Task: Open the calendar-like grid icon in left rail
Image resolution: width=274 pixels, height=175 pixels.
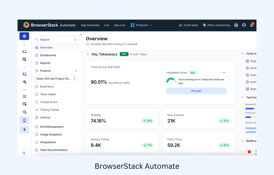Action: click(x=24, y=97)
